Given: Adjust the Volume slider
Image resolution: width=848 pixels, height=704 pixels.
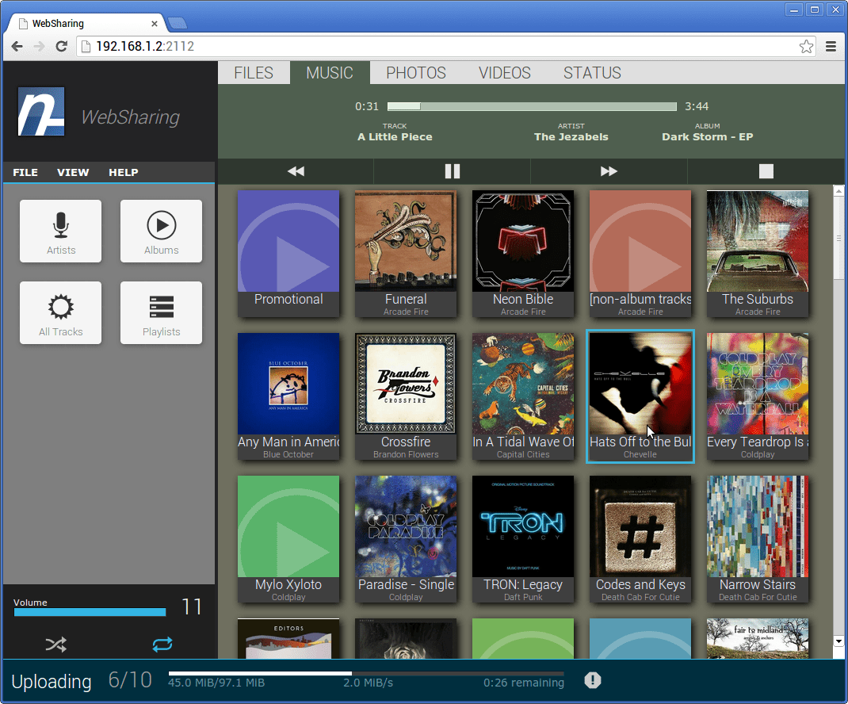Looking at the screenshot, I should point(89,612).
